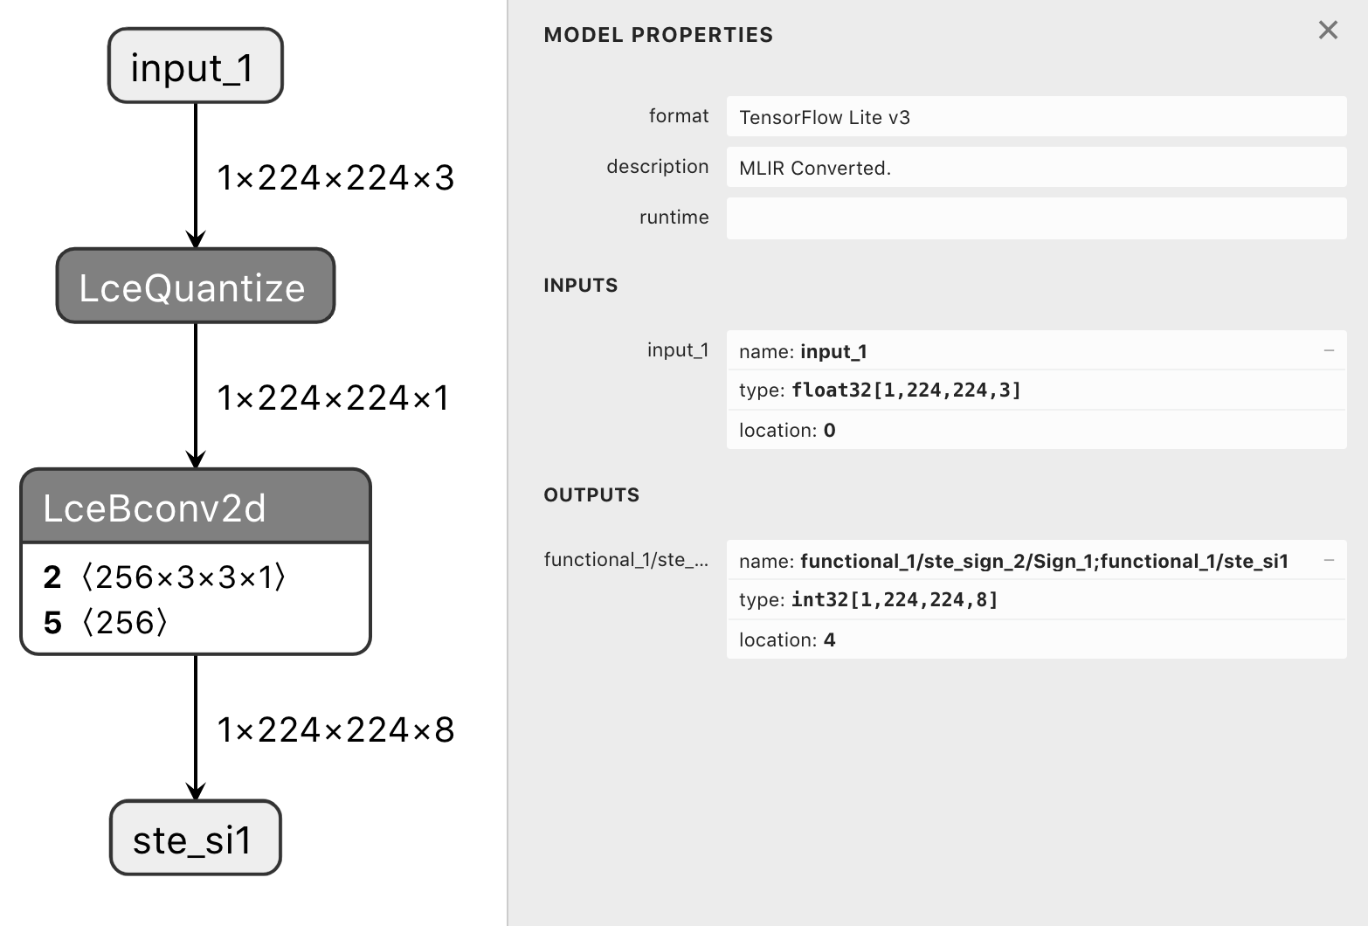
Task: Click the input name: input_1 row
Action: coord(1036,350)
